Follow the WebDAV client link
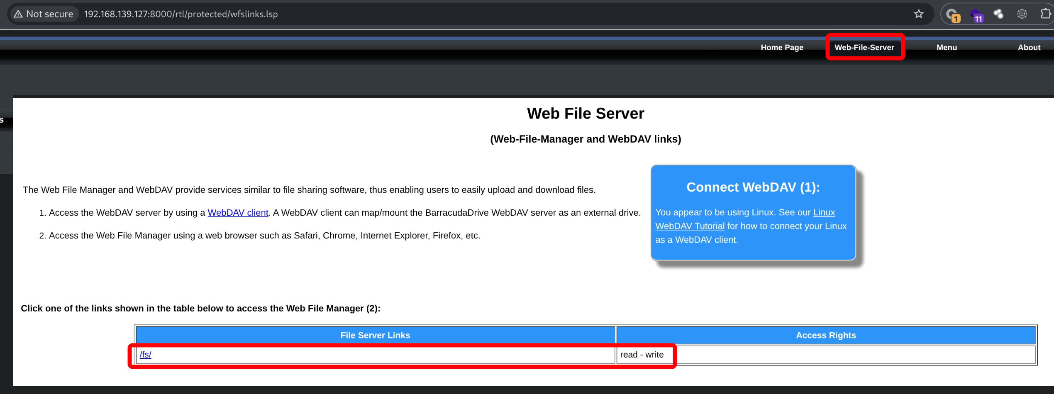The image size is (1054, 394). (238, 213)
